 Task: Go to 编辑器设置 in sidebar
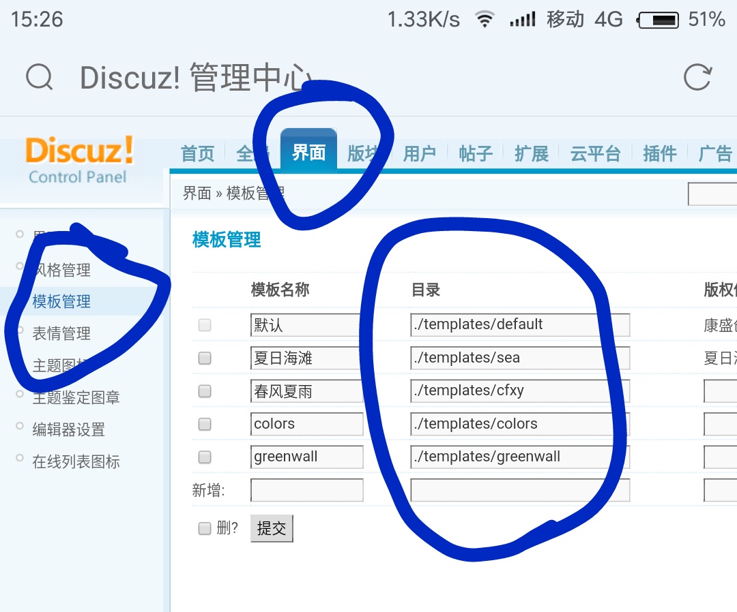[x=69, y=429]
